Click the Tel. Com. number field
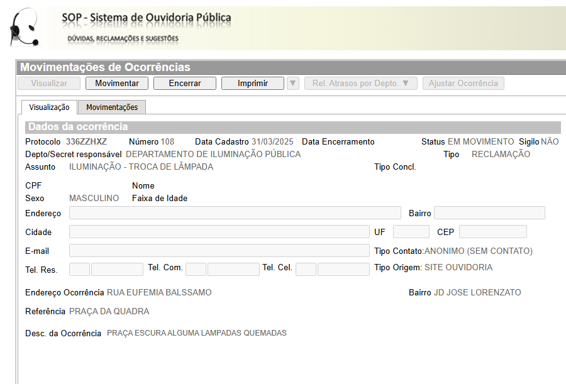566x384 pixels. pyautogui.click(x=233, y=270)
